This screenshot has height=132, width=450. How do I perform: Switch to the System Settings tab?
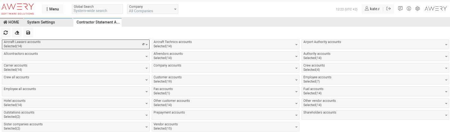click(x=41, y=22)
